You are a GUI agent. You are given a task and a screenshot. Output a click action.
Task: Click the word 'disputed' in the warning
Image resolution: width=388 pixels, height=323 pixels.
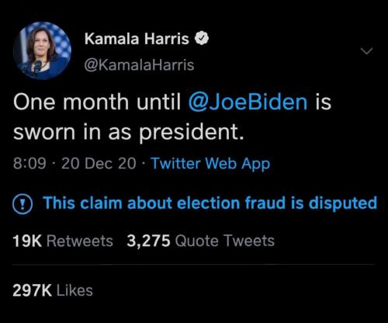[x=343, y=203]
